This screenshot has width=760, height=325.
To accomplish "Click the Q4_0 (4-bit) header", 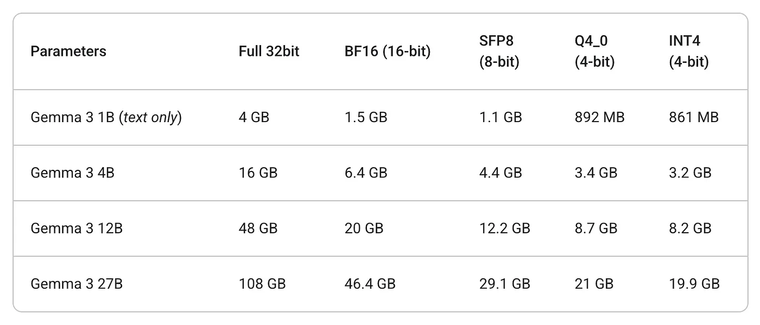I will [594, 52].
